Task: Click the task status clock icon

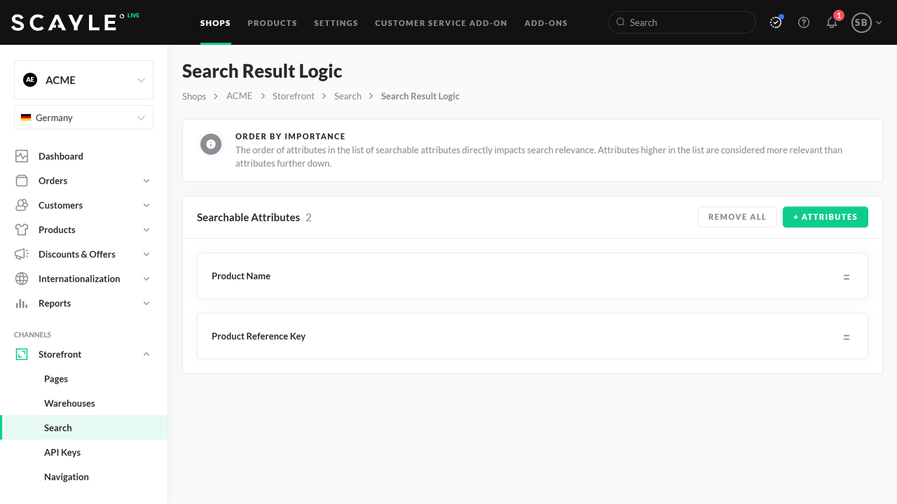Action: click(776, 22)
